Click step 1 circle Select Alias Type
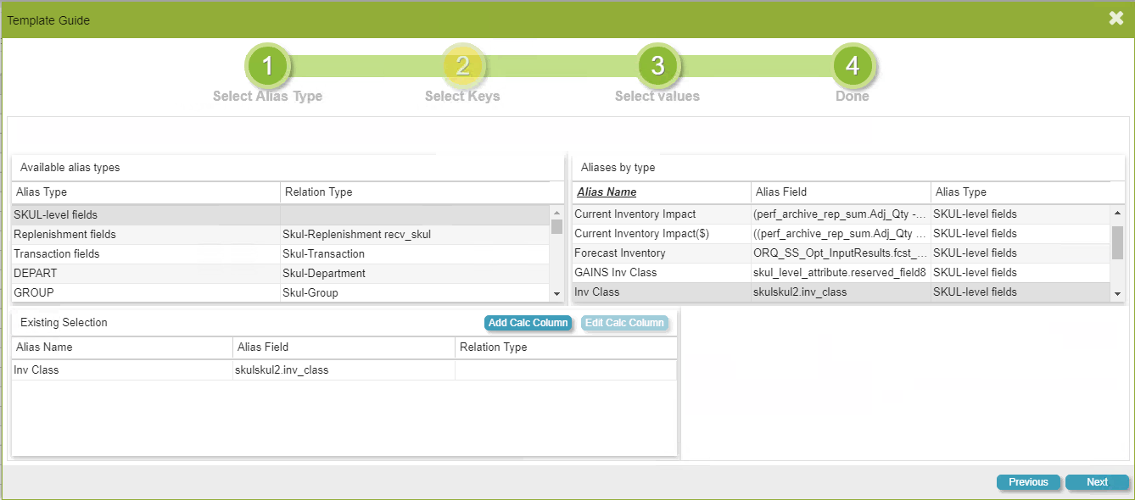Viewport: 1135px width, 500px height. pyautogui.click(x=267, y=66)
